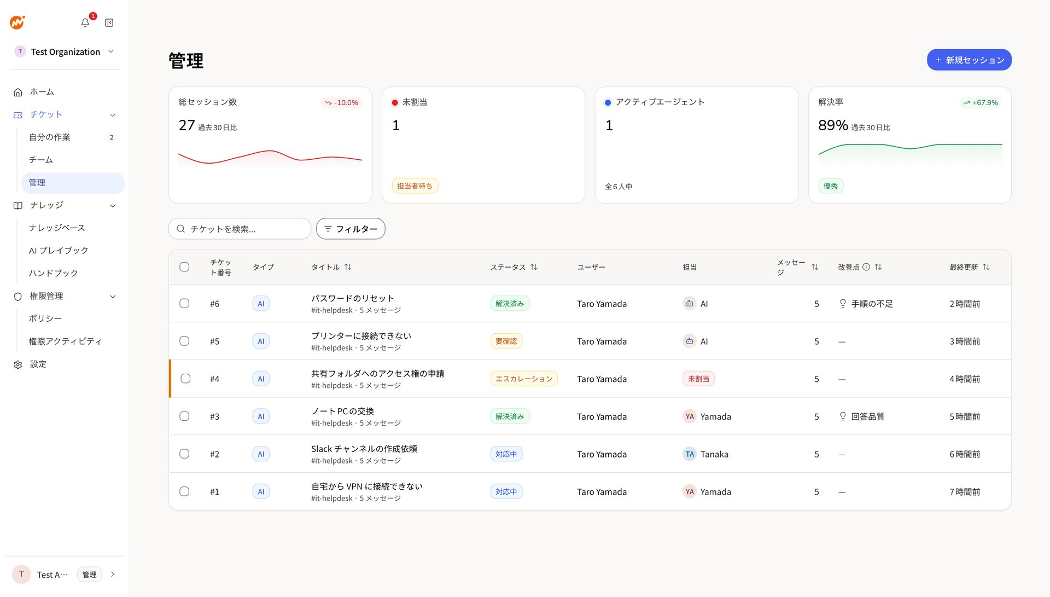This screenshot has width=1050, height=597.
Task: Click the 新規セッション button
Action: coord(969,60)
